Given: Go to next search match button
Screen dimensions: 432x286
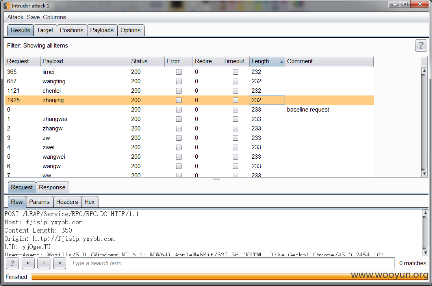Looking at the screenshot, I should (59, 263).
